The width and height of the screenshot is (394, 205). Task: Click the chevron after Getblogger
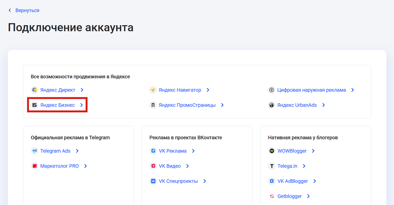click(308, 196)
